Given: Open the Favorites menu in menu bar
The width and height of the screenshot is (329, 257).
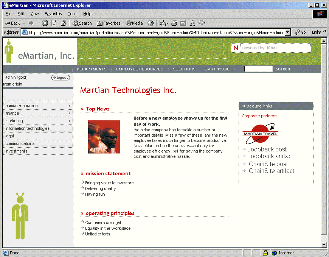Looking at the screenshot, I should click(53, 14).
